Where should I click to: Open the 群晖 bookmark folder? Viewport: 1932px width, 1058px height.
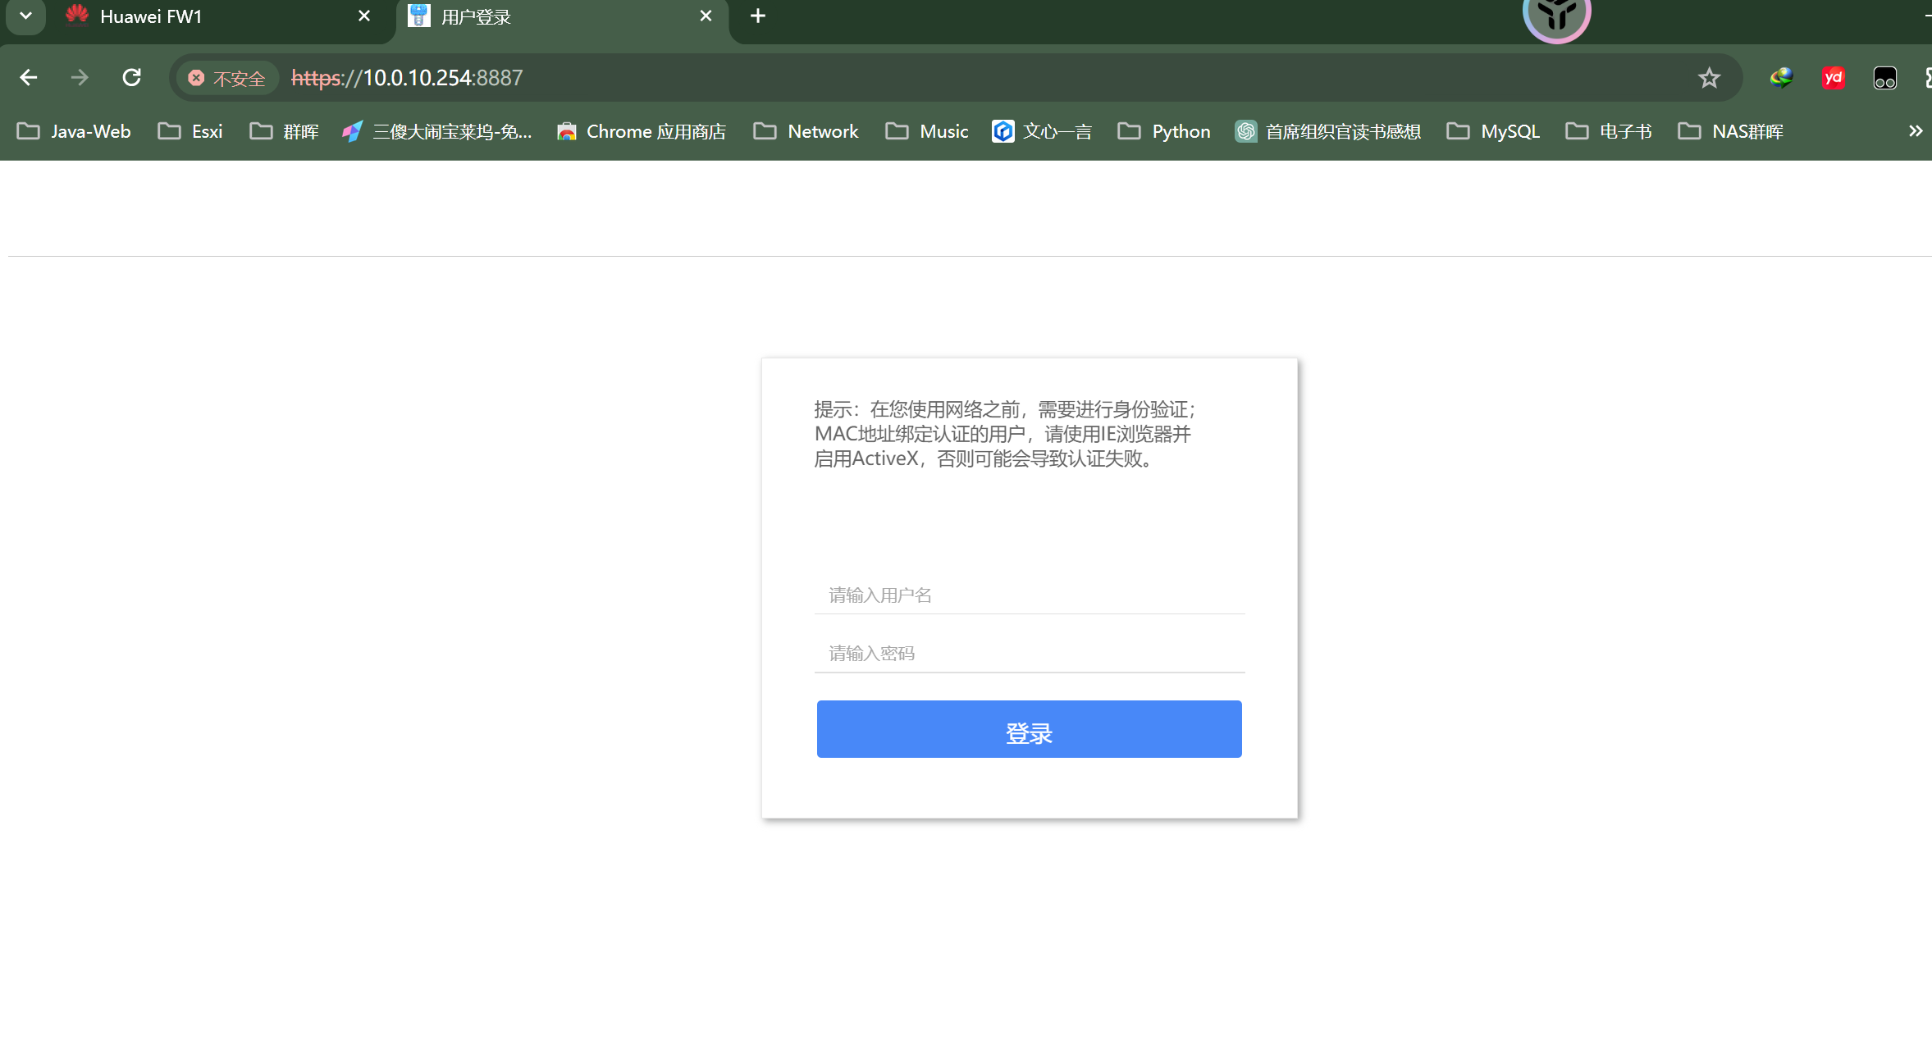click(x=284, y=131)
